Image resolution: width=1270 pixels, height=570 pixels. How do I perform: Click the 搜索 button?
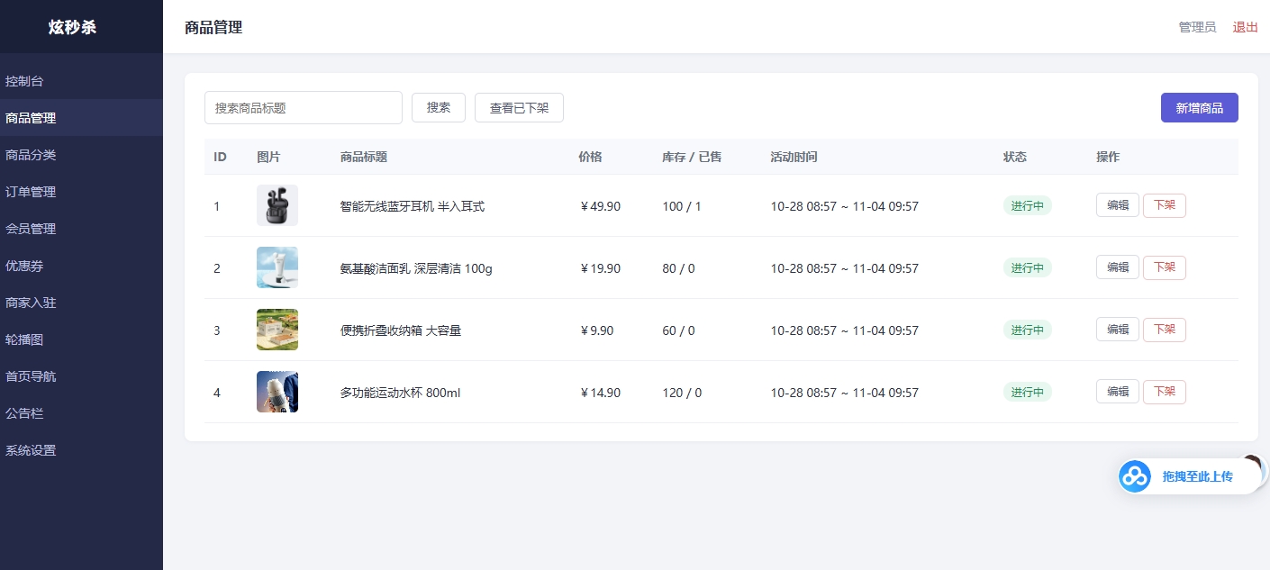(x=439, y=107)
